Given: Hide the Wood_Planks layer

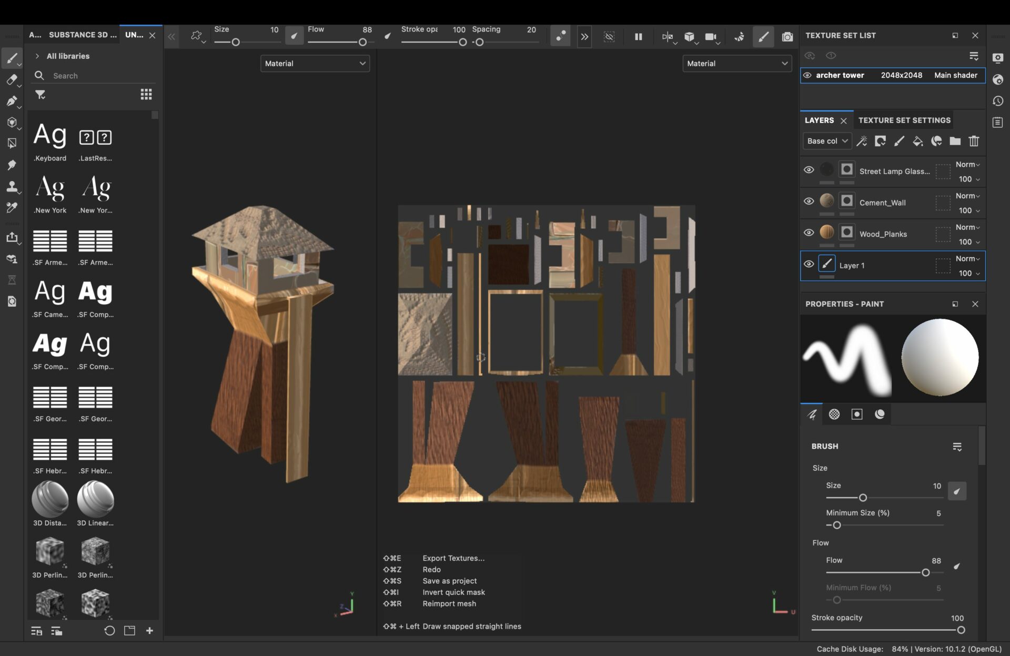Looking at the screenshot, I should [809, 233].
